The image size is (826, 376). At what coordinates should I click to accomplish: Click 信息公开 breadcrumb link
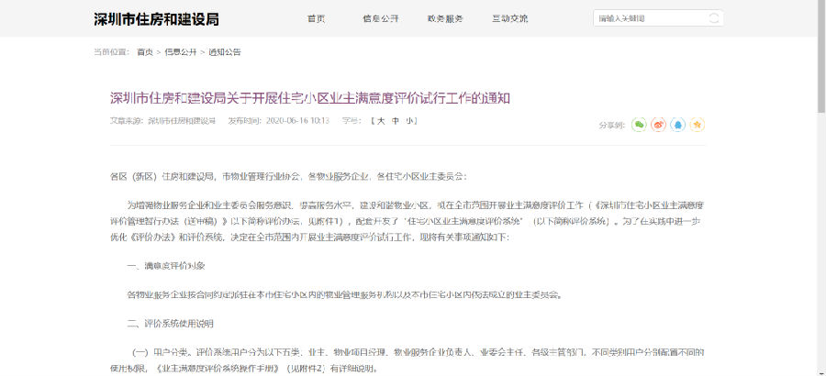tap(181, 52)
